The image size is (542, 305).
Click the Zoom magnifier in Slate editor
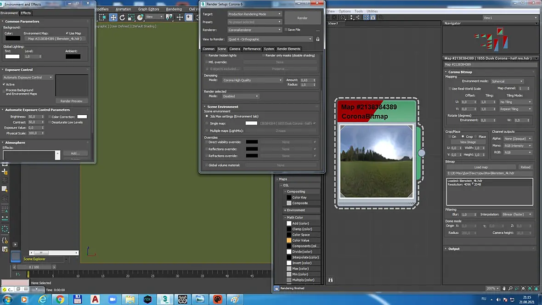510,288
